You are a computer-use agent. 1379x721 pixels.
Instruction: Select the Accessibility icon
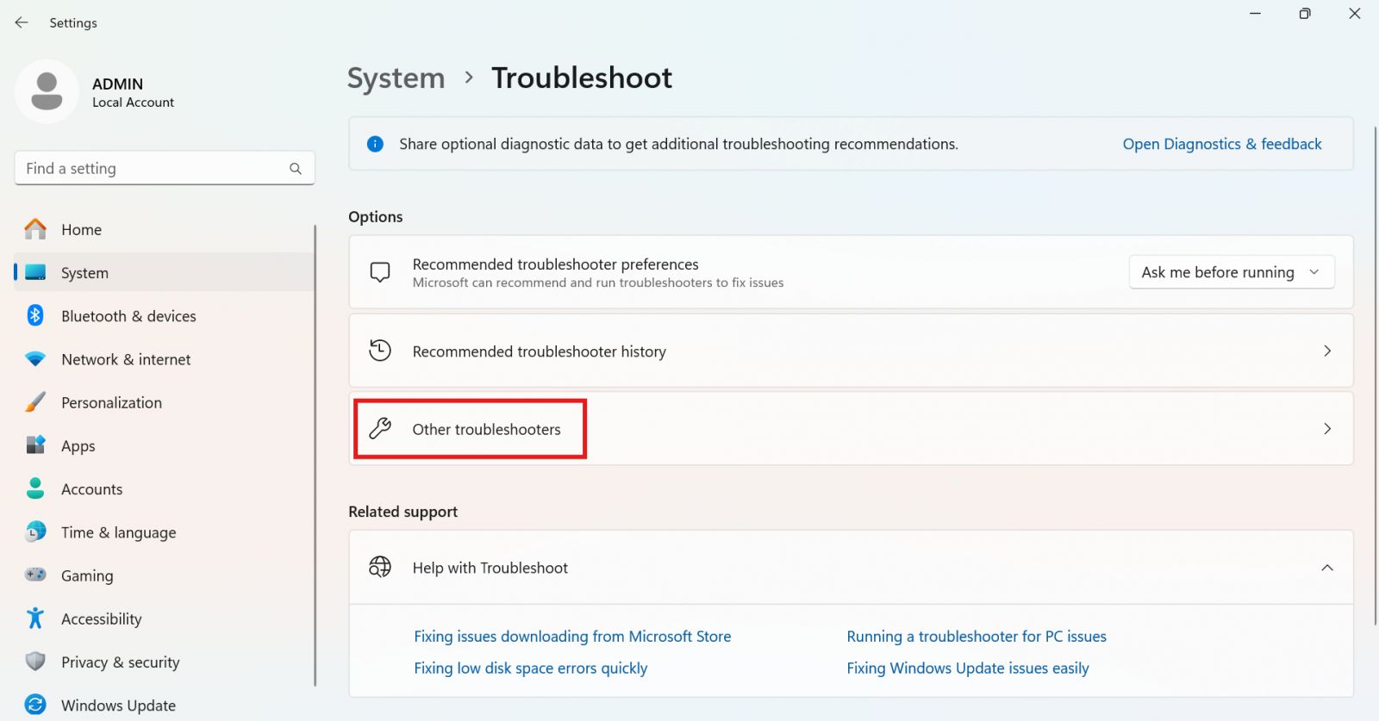(34, 618)
